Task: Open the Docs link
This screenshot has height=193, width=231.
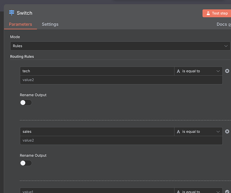Action: click(x=222, y=24)
